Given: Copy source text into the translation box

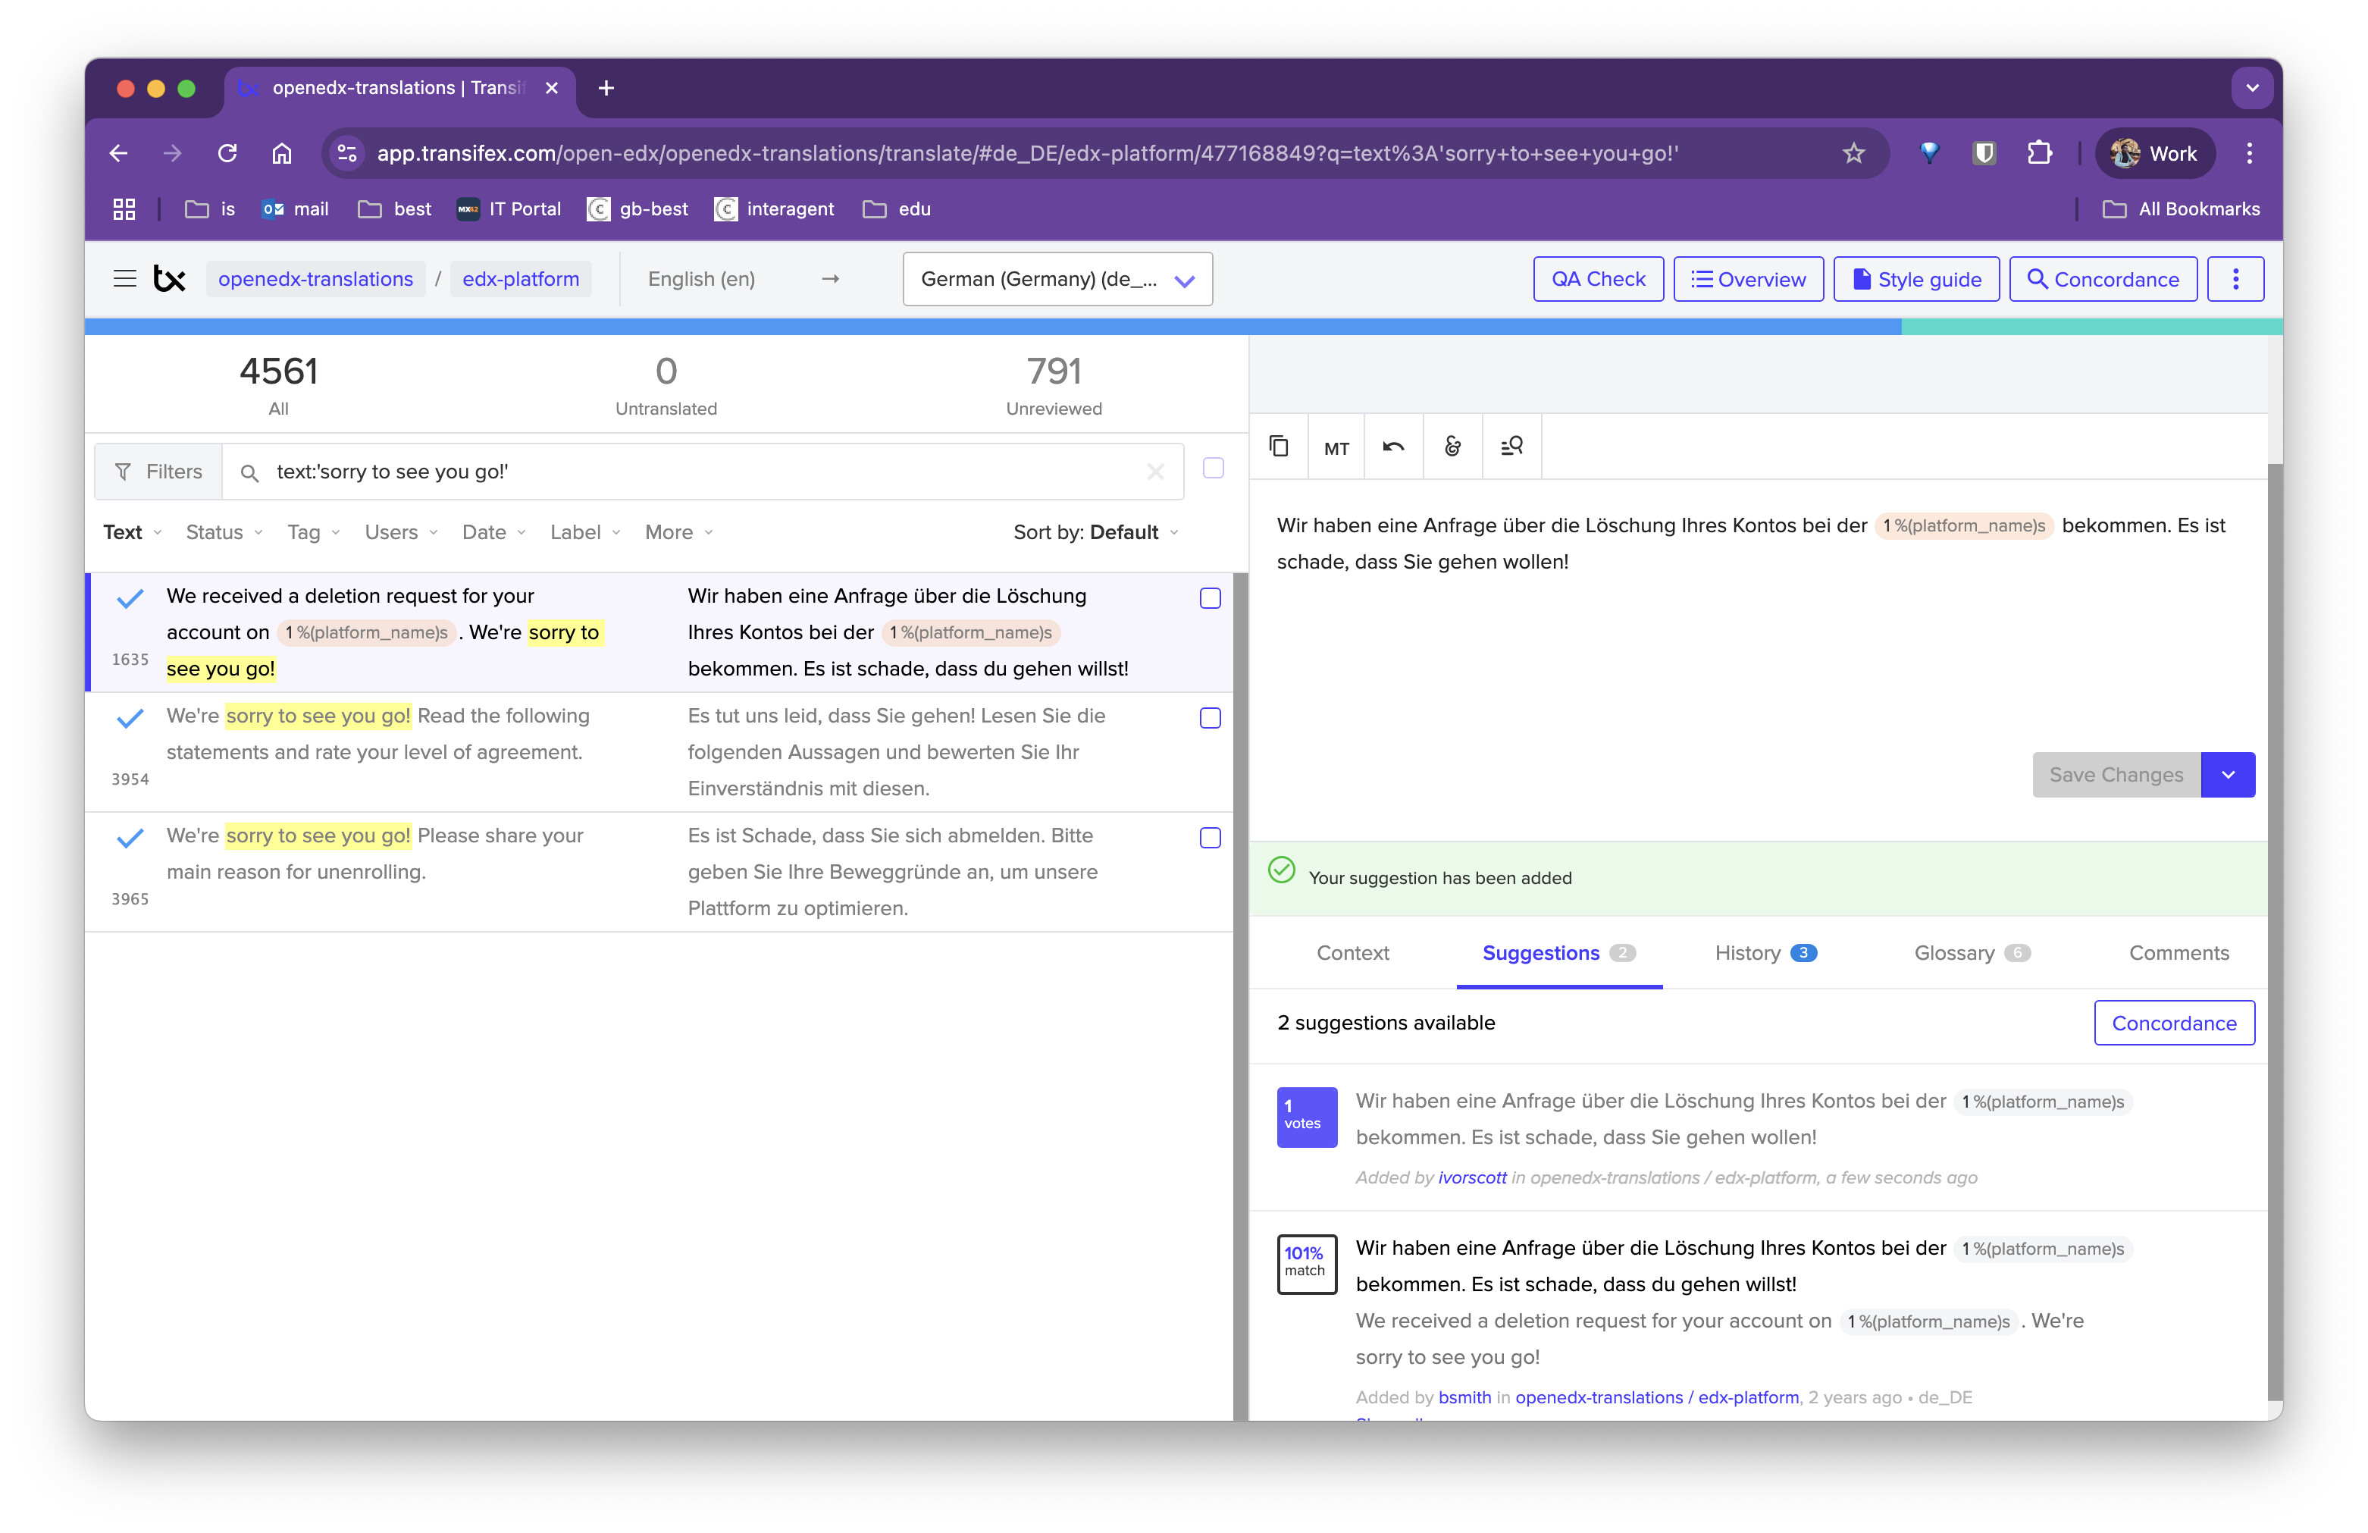Looking at the screenshot, I should click(1279, 447).
